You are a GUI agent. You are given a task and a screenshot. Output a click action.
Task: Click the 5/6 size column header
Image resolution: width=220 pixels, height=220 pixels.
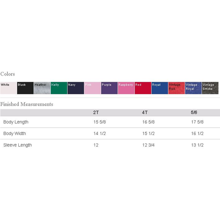tap(194, 112)
